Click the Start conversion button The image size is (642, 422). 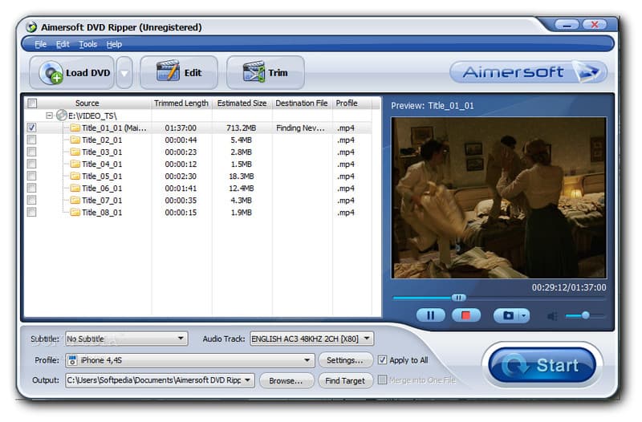coord(542,366)
